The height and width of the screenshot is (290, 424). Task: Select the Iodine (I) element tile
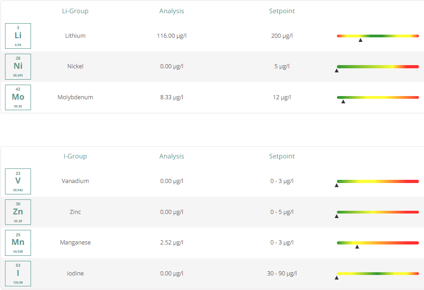[x=18, y=274]
